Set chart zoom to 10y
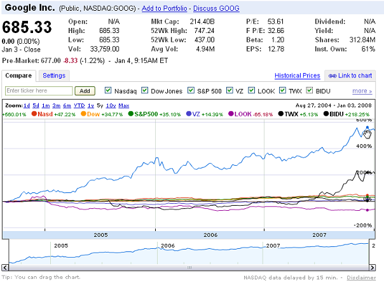Screen dimensions: 384x287 111,105
